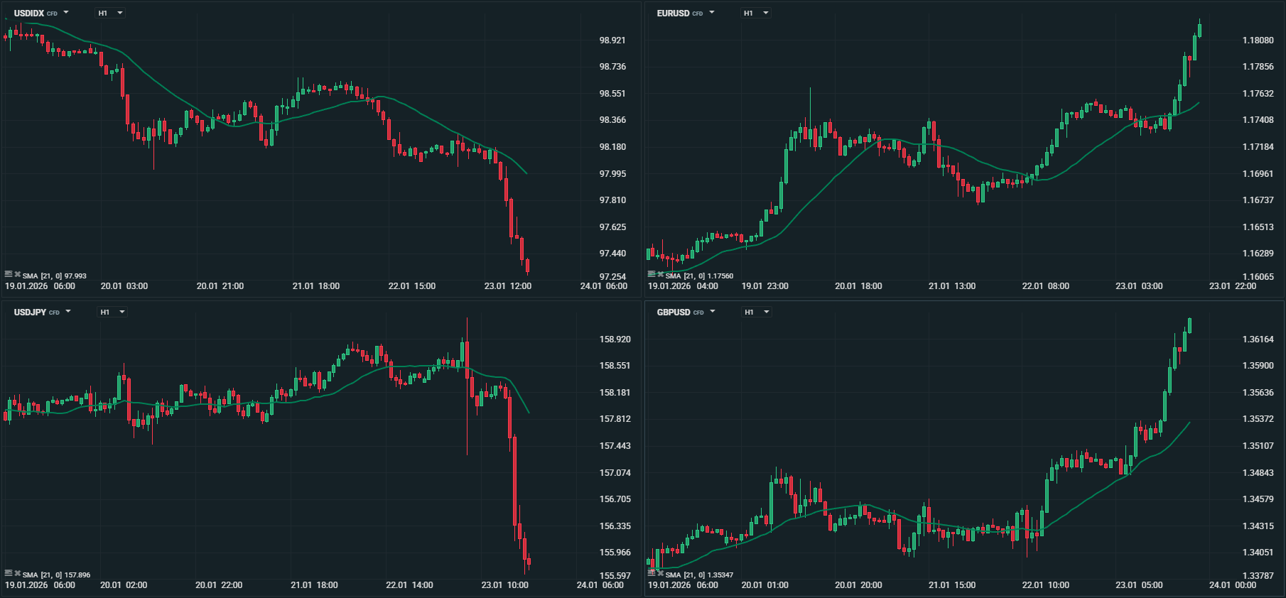
Task: Click the 98.921 price level on USDIDX axis
Action: click(x=612, y=40)
